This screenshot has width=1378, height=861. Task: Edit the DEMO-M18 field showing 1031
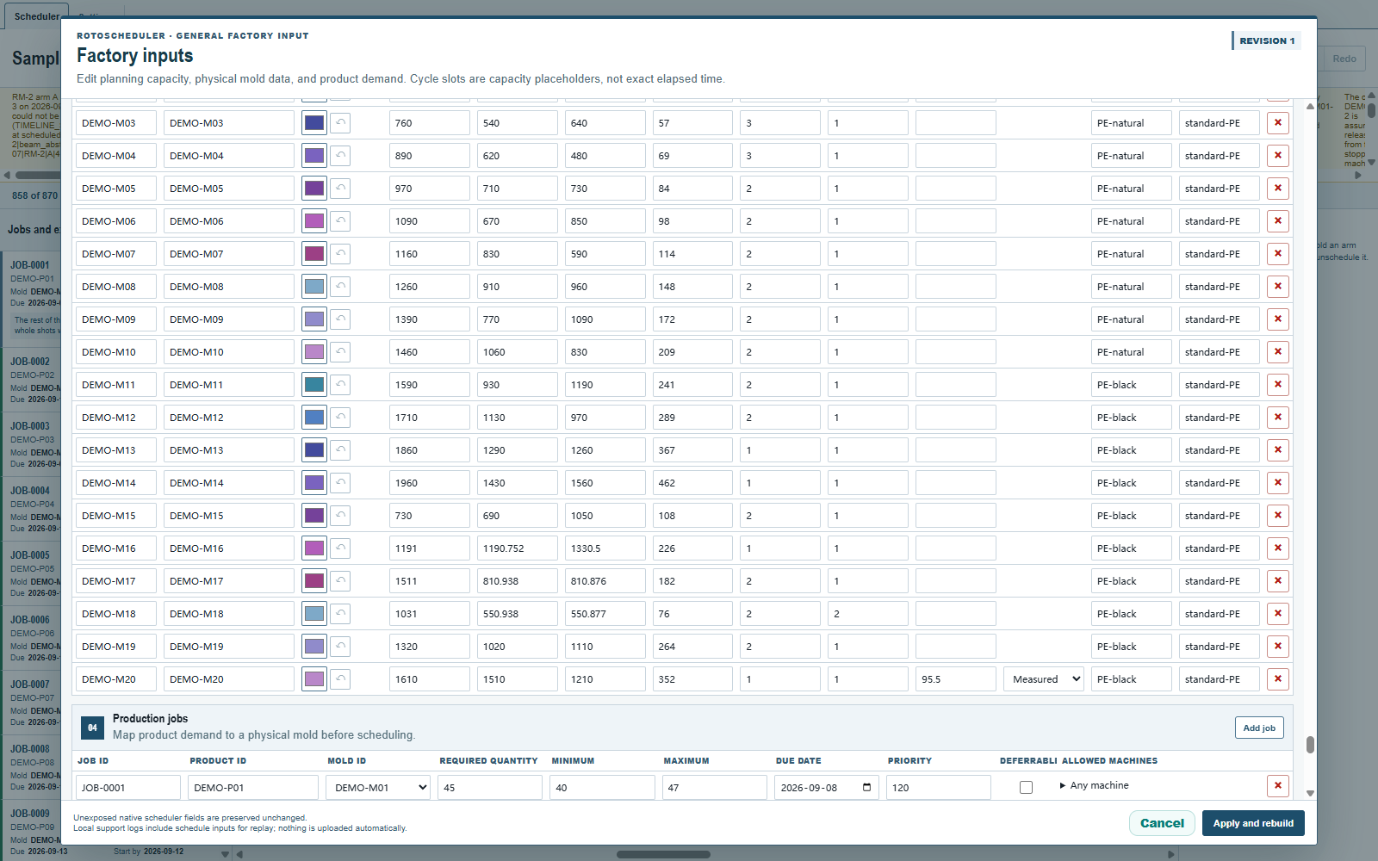[x=430, y=614]
